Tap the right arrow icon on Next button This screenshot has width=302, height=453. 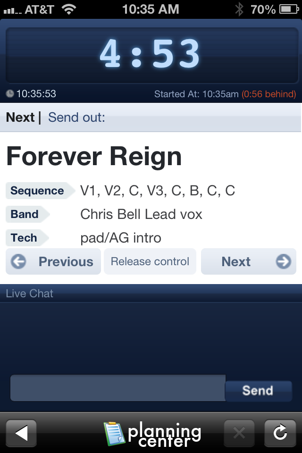(x=283, y=261)
